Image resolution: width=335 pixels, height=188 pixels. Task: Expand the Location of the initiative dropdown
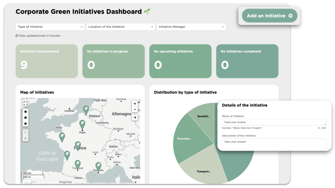click(x=121, y=27)
